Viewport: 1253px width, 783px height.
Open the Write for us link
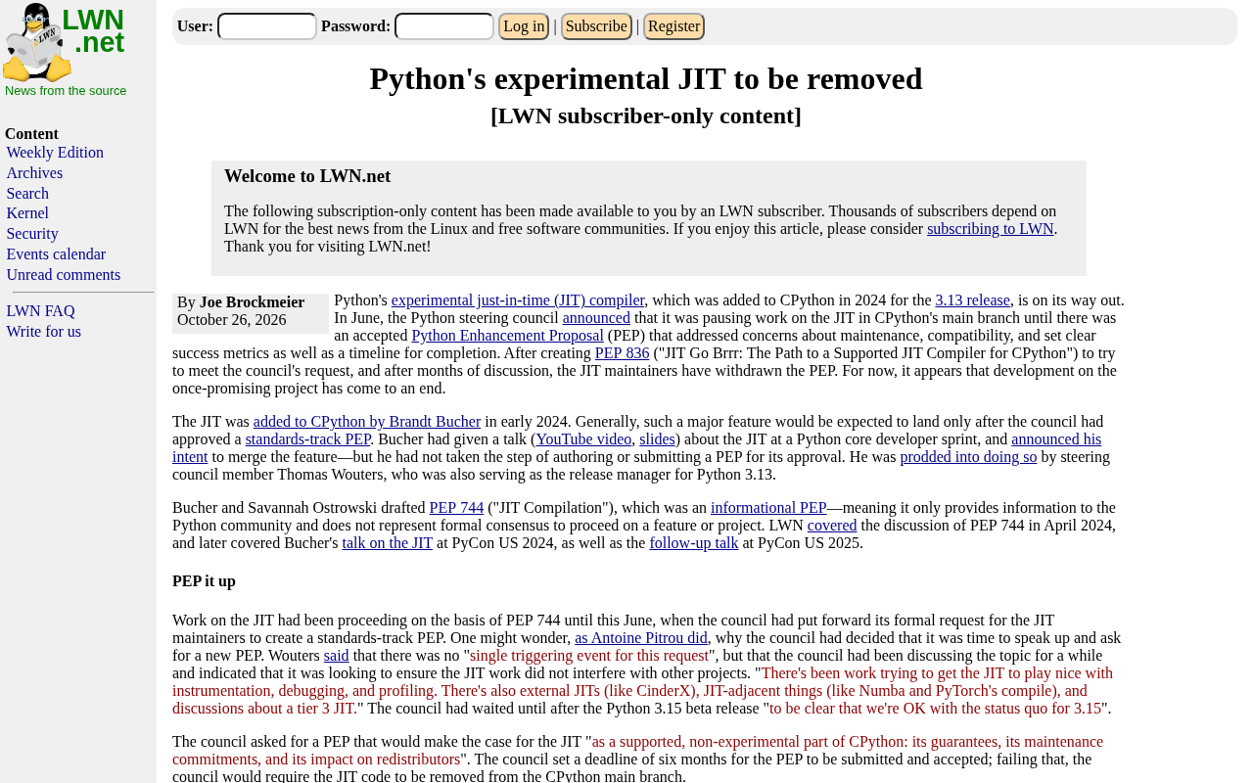(44, 332)
